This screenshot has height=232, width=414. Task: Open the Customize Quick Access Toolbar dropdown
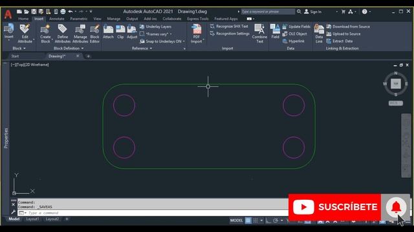click(x=91, y=12)
